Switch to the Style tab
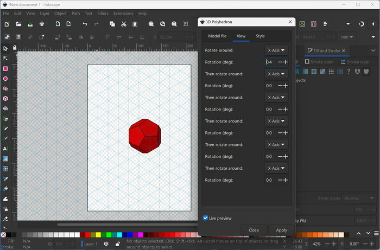 coord(260,36)
